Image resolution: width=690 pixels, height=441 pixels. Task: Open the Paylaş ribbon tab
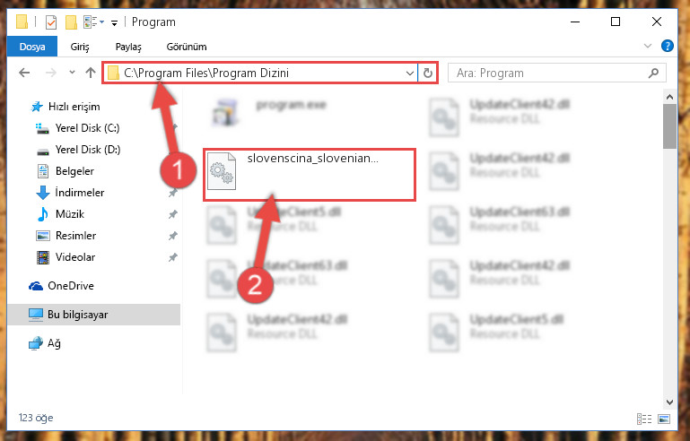click(128, 47)
